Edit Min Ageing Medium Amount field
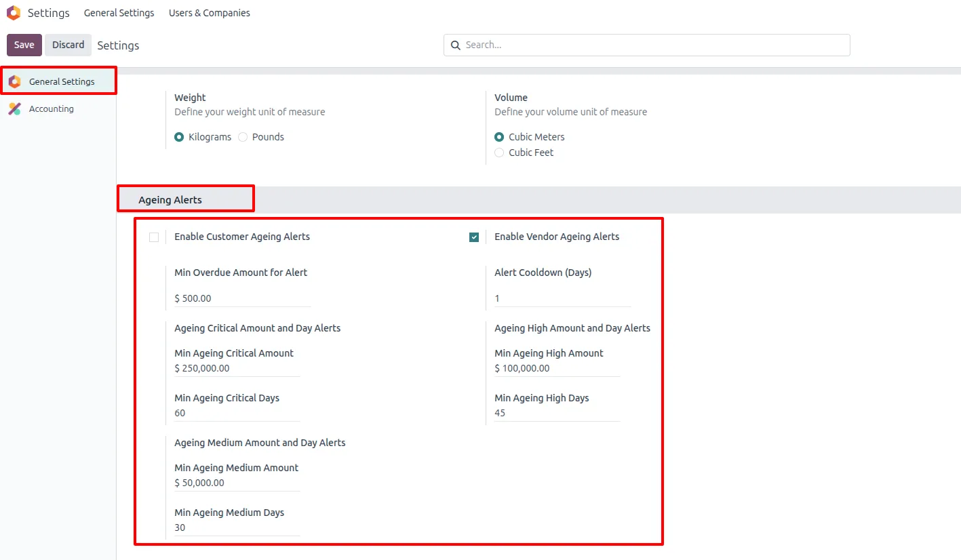 point(237,483)
